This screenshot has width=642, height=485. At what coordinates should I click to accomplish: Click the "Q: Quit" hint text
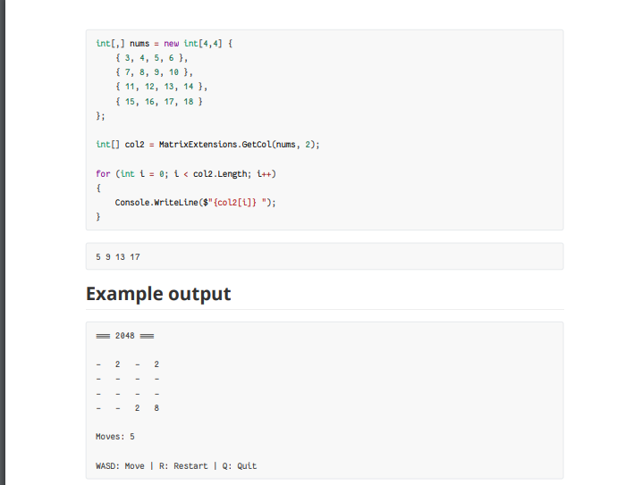point(240,465)
